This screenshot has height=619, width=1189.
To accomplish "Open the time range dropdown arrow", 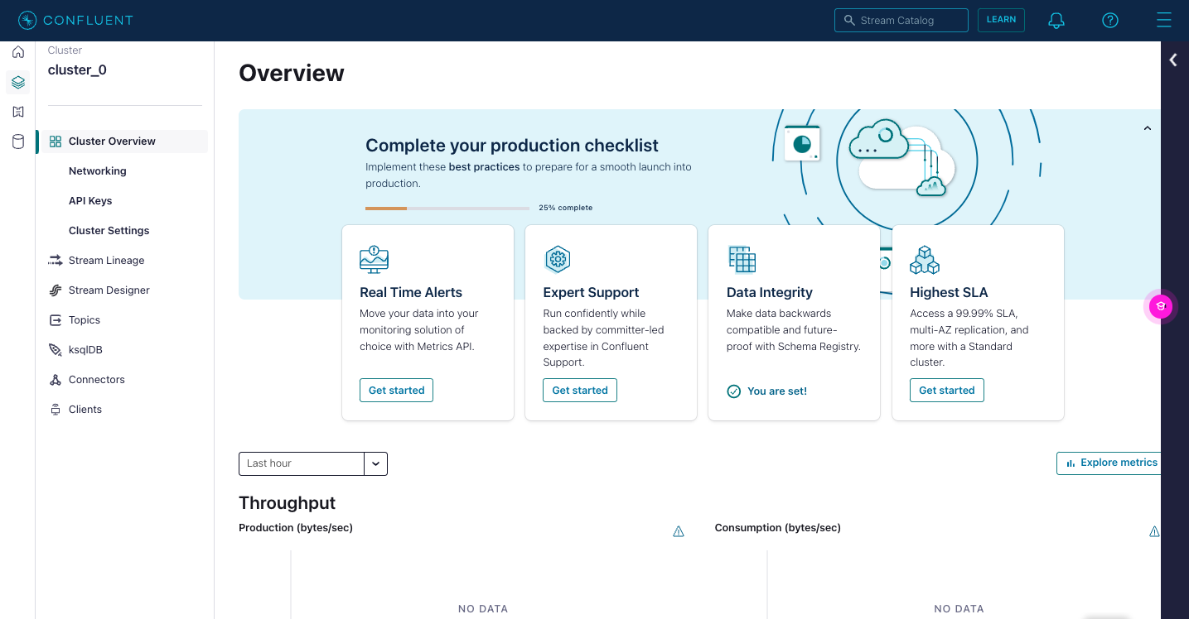I will (376, 463).
